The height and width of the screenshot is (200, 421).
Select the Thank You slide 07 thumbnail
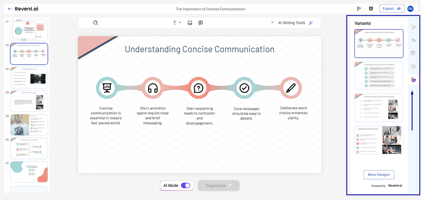tap(29, 172)
